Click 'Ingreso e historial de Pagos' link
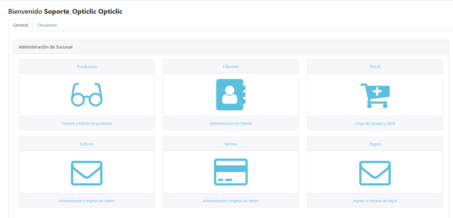This screenshot has width=453, height=218. 375,201
